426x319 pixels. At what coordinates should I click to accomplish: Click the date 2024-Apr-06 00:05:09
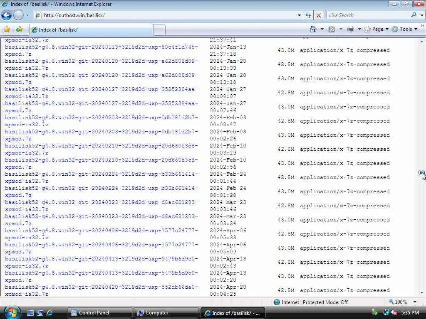point(228,248)
